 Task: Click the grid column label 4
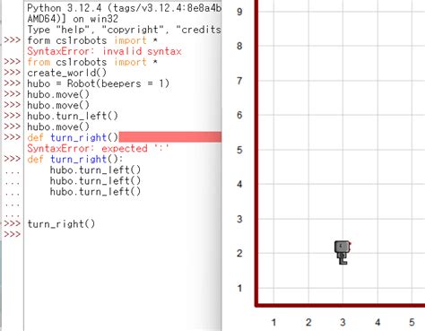[x=377, y=322]
